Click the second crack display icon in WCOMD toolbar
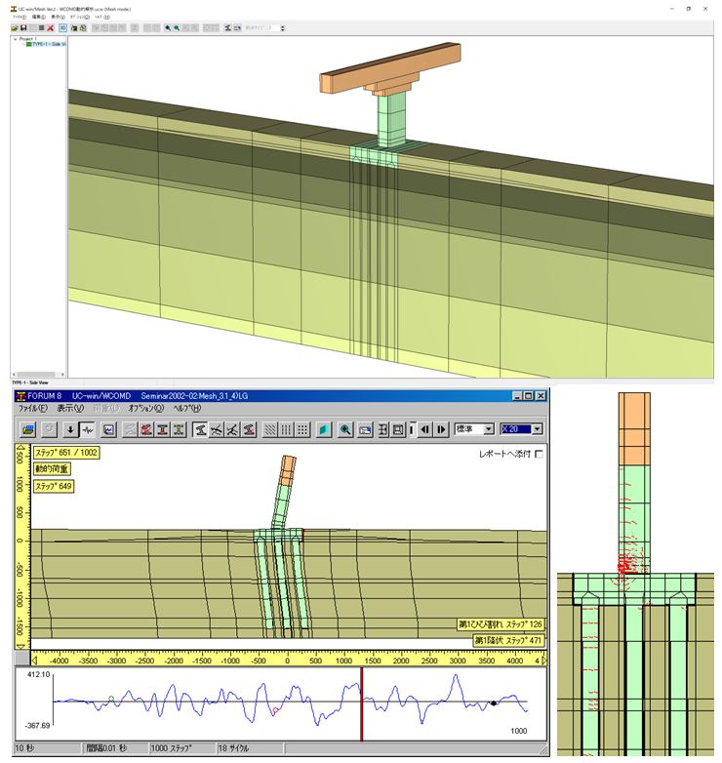This screenshot has width=722, height=763. click(x=232, y=429)
